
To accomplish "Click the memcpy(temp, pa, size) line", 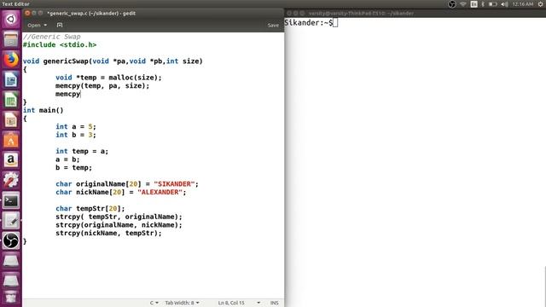I will pos(102,85).
